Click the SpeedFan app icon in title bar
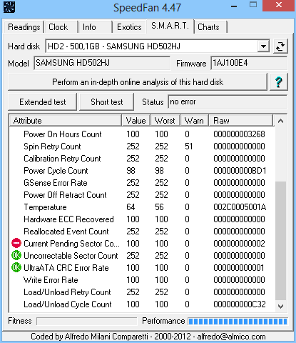Screen dimensions: 296x343 [9, 7]
